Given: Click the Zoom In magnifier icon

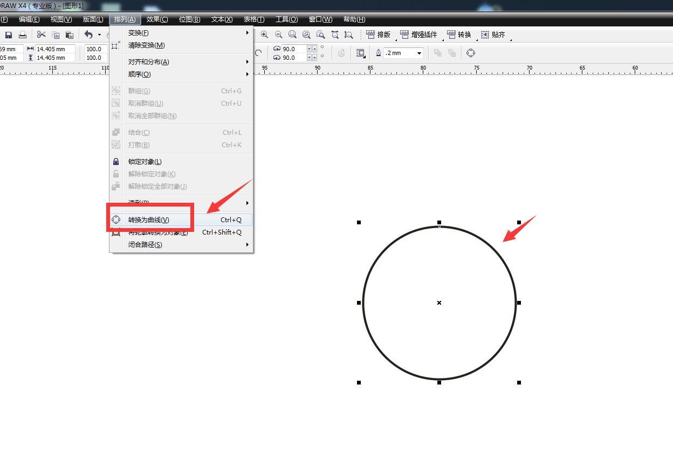Looking at the screenshot, I should (264, 35).
